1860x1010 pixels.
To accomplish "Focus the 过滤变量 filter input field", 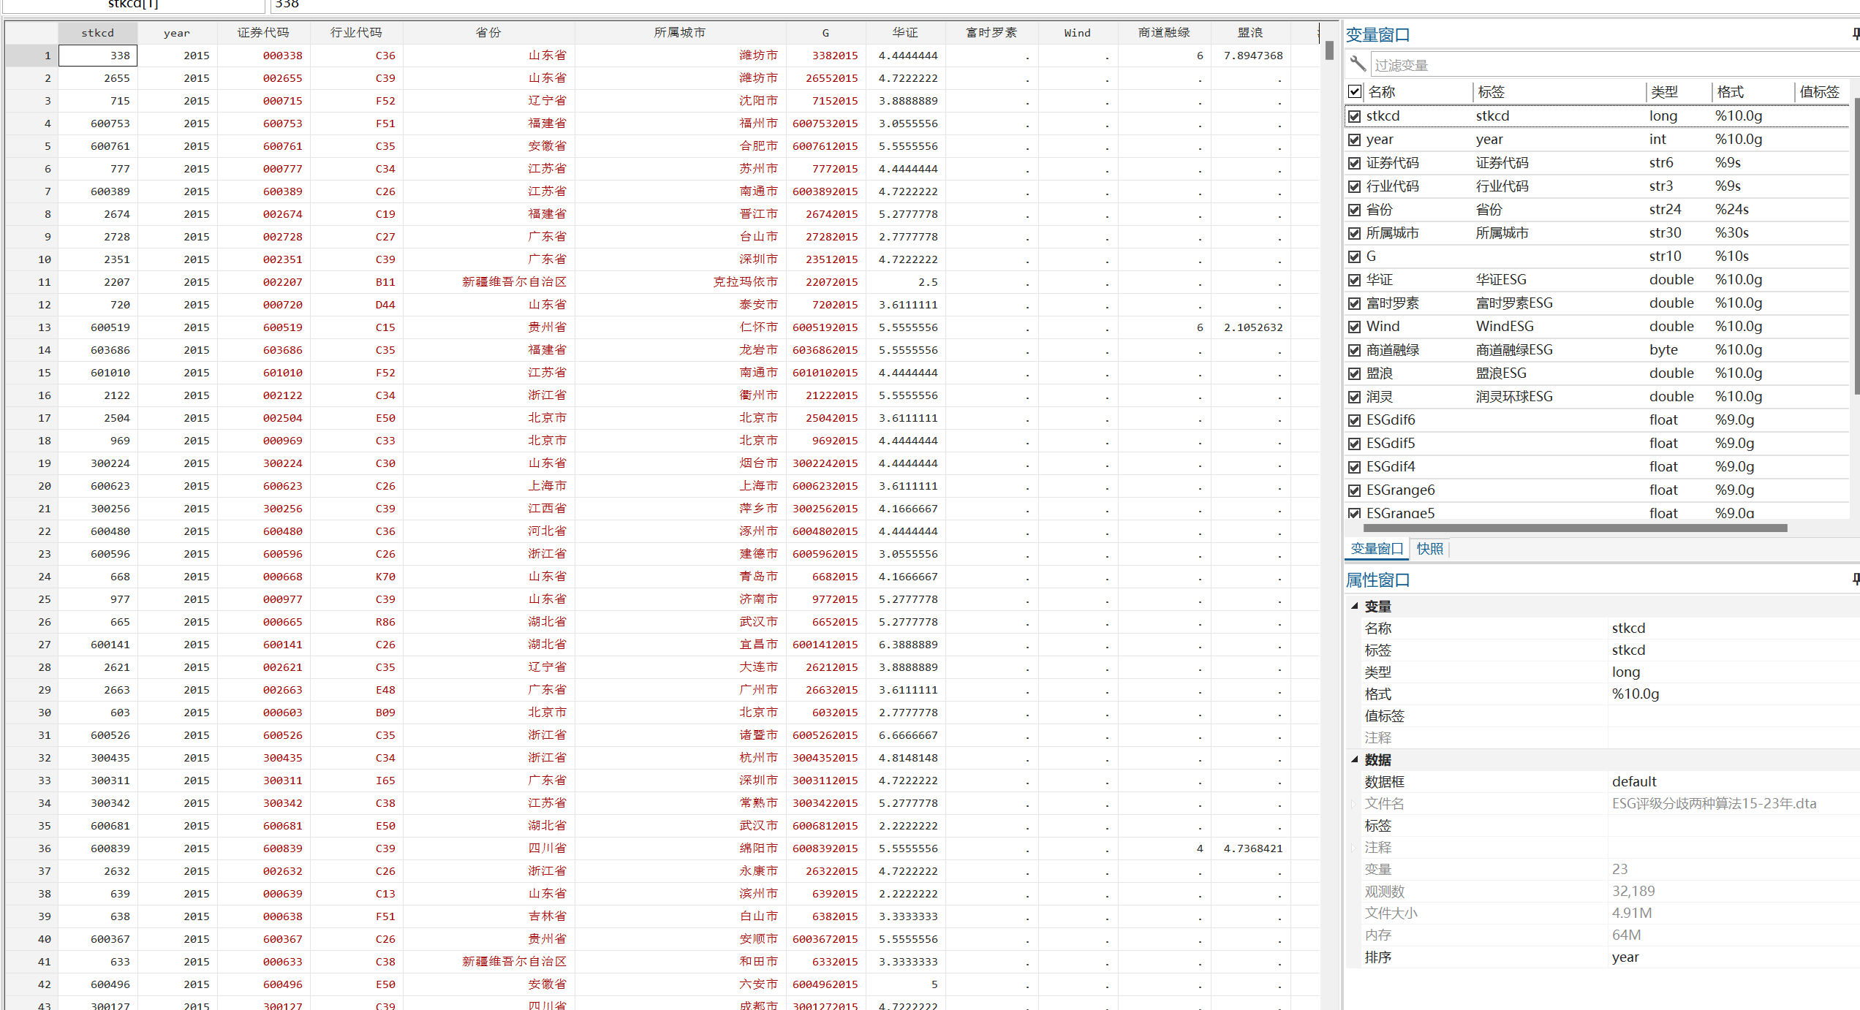I will click(1608, 65).
